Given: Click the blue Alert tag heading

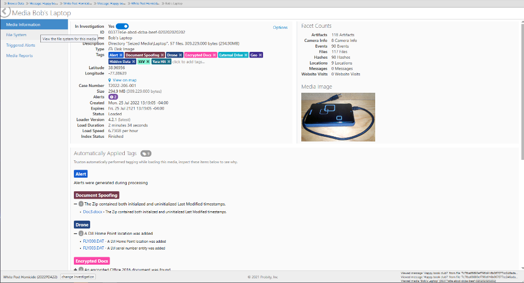Looking at the screenshot, I should 81,174.
